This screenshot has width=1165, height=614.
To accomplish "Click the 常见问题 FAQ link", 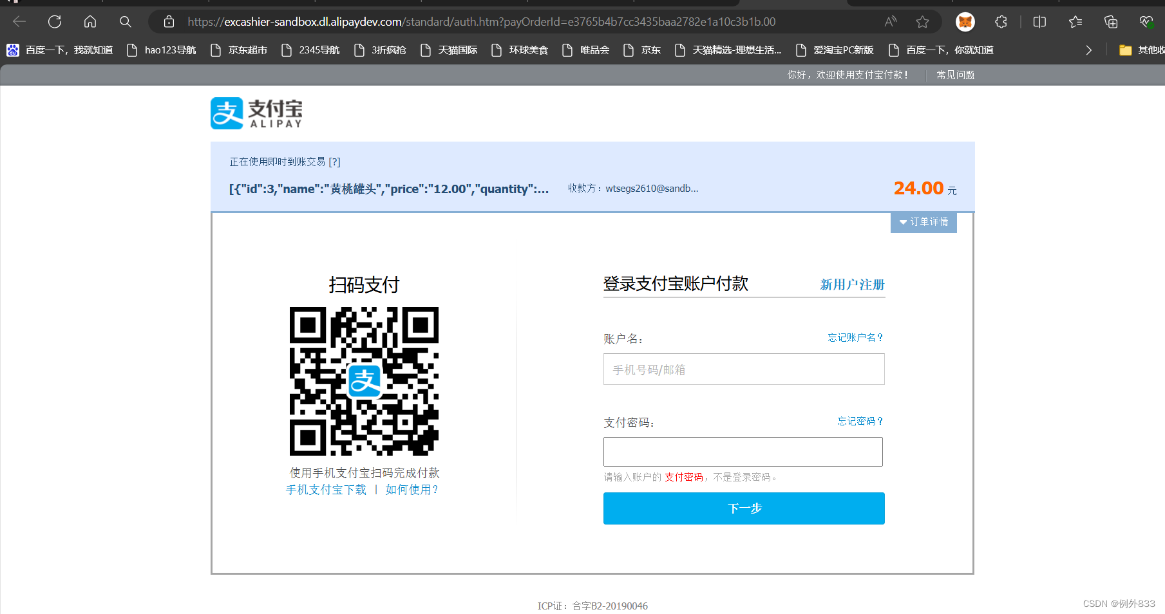I will 955,75.
